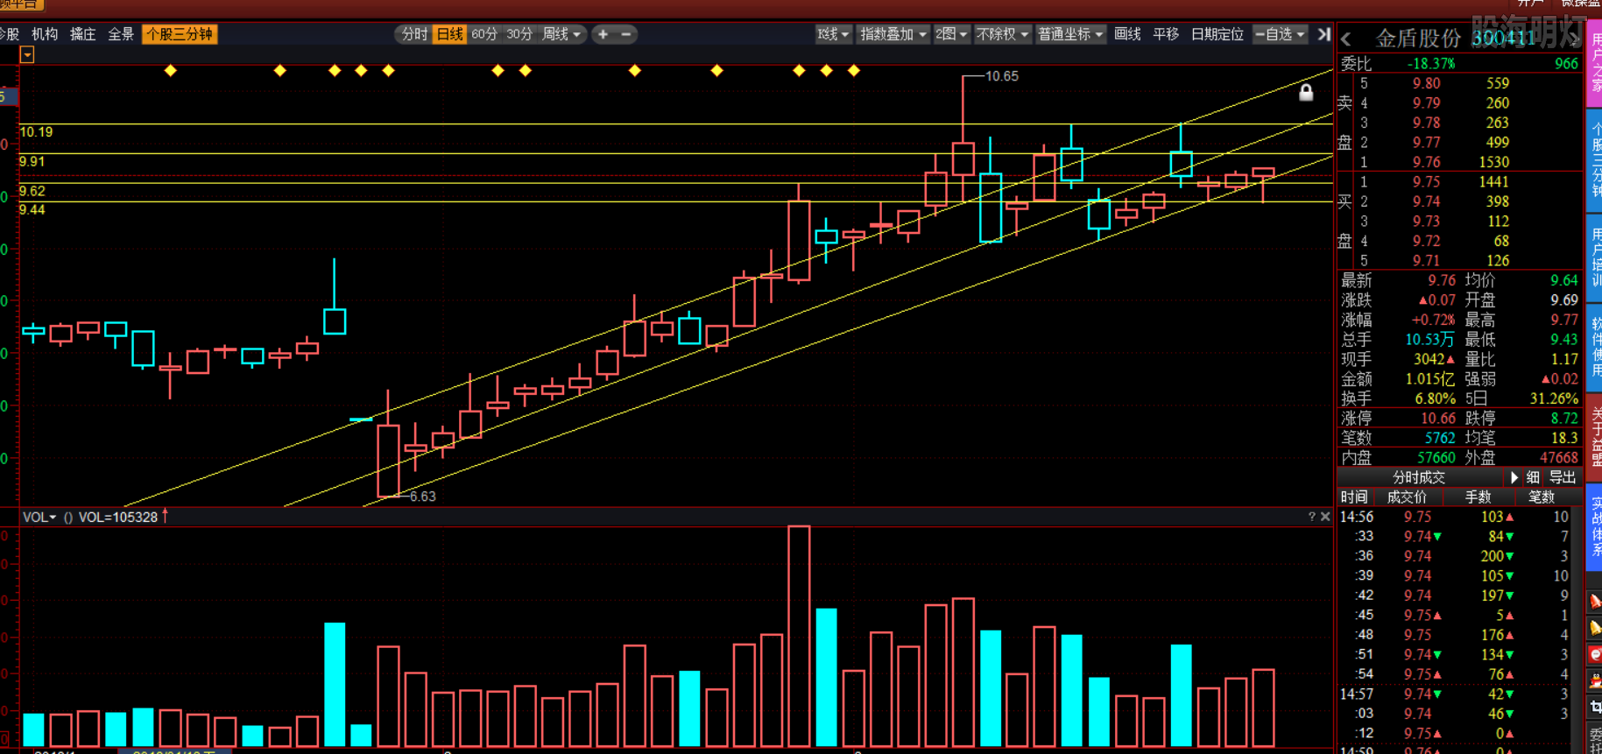Click the yellow bell sidebar icon
The image size is (1602, 754).
[x=1595, y=628]
